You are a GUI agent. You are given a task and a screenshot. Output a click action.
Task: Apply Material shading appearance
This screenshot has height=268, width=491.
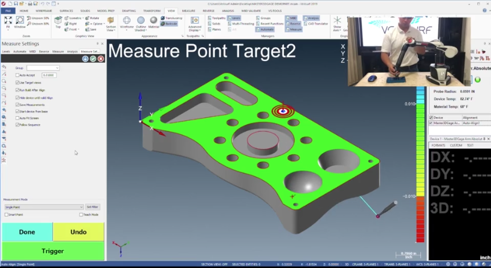153,23
